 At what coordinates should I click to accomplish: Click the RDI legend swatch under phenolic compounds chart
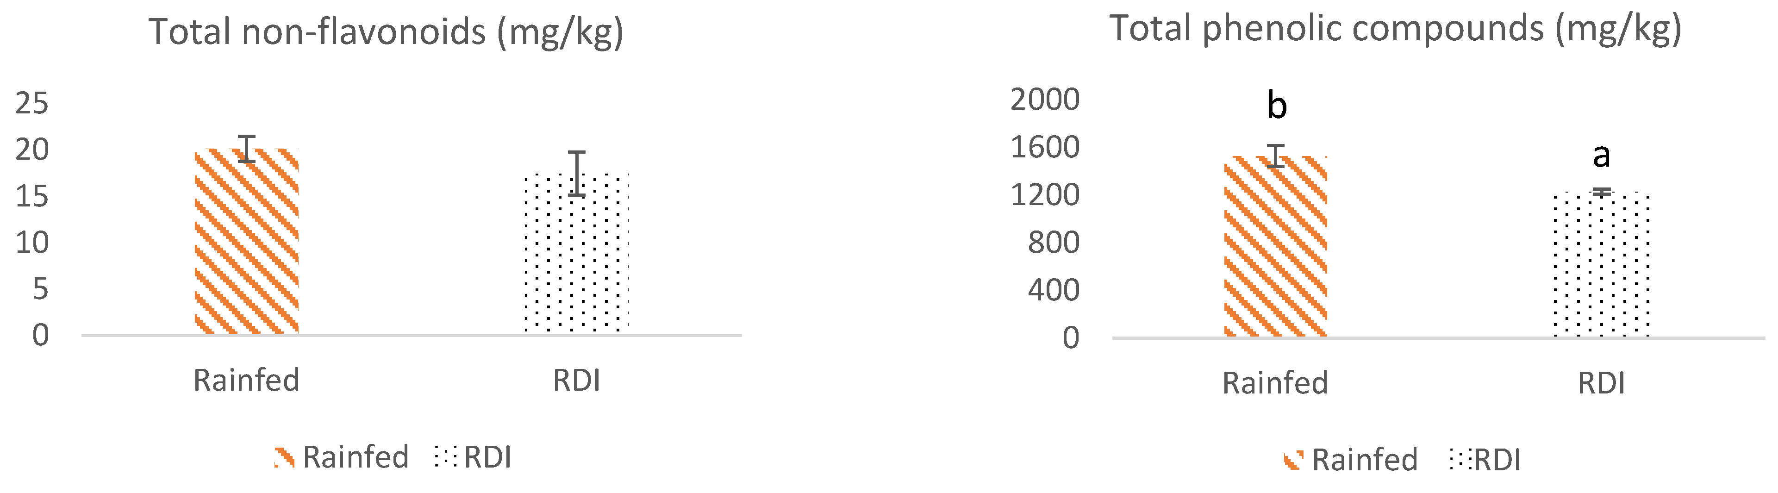[x=1460, y=460]
